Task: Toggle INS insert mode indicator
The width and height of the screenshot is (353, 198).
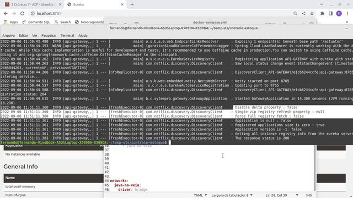Action: (309, 195)
